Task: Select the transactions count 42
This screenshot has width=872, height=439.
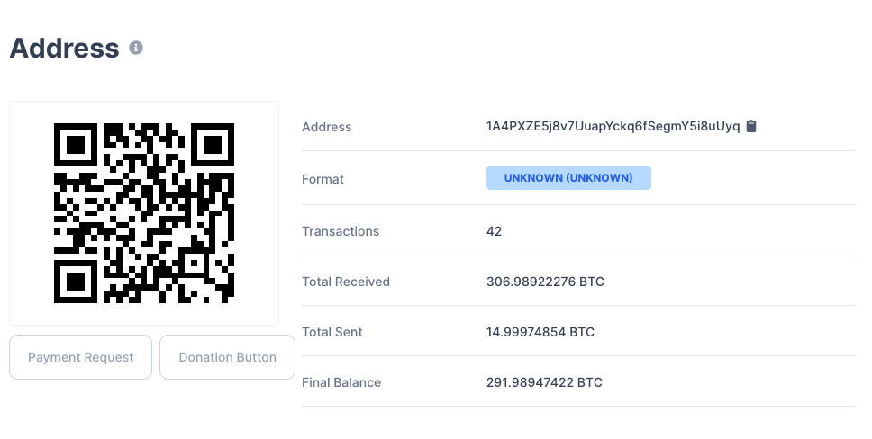Action: pyautogui.click(x=494, y=231)
